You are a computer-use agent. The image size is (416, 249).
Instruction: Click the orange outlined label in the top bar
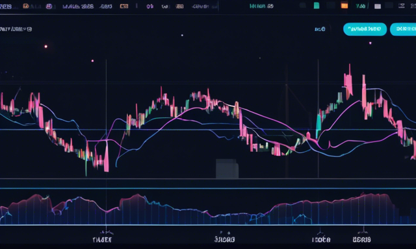tap(124, 6)
